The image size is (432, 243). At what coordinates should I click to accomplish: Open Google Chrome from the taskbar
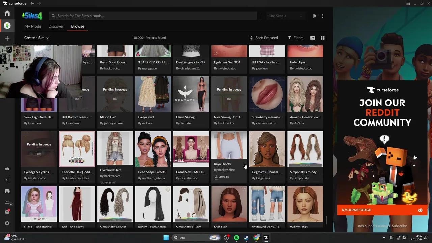click(256, 238)
